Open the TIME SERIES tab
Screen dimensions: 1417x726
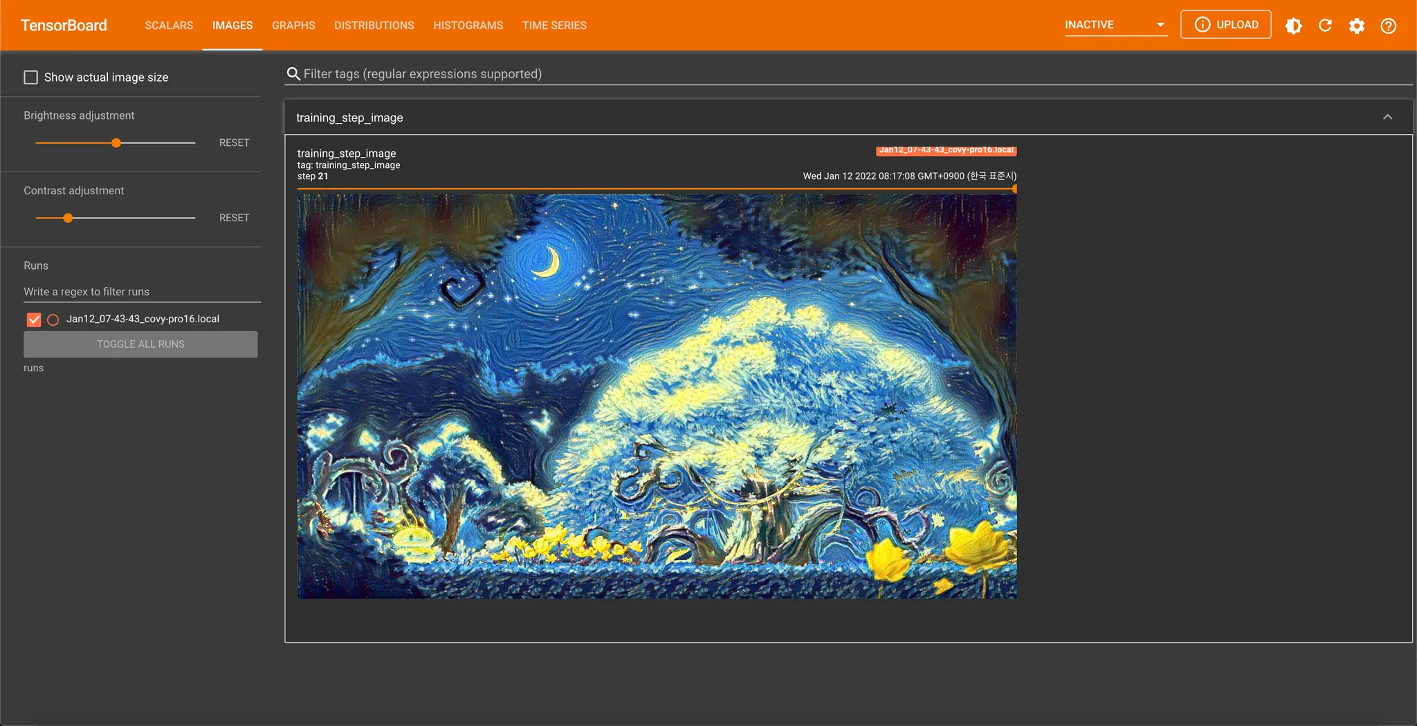[x=554, y=26]
